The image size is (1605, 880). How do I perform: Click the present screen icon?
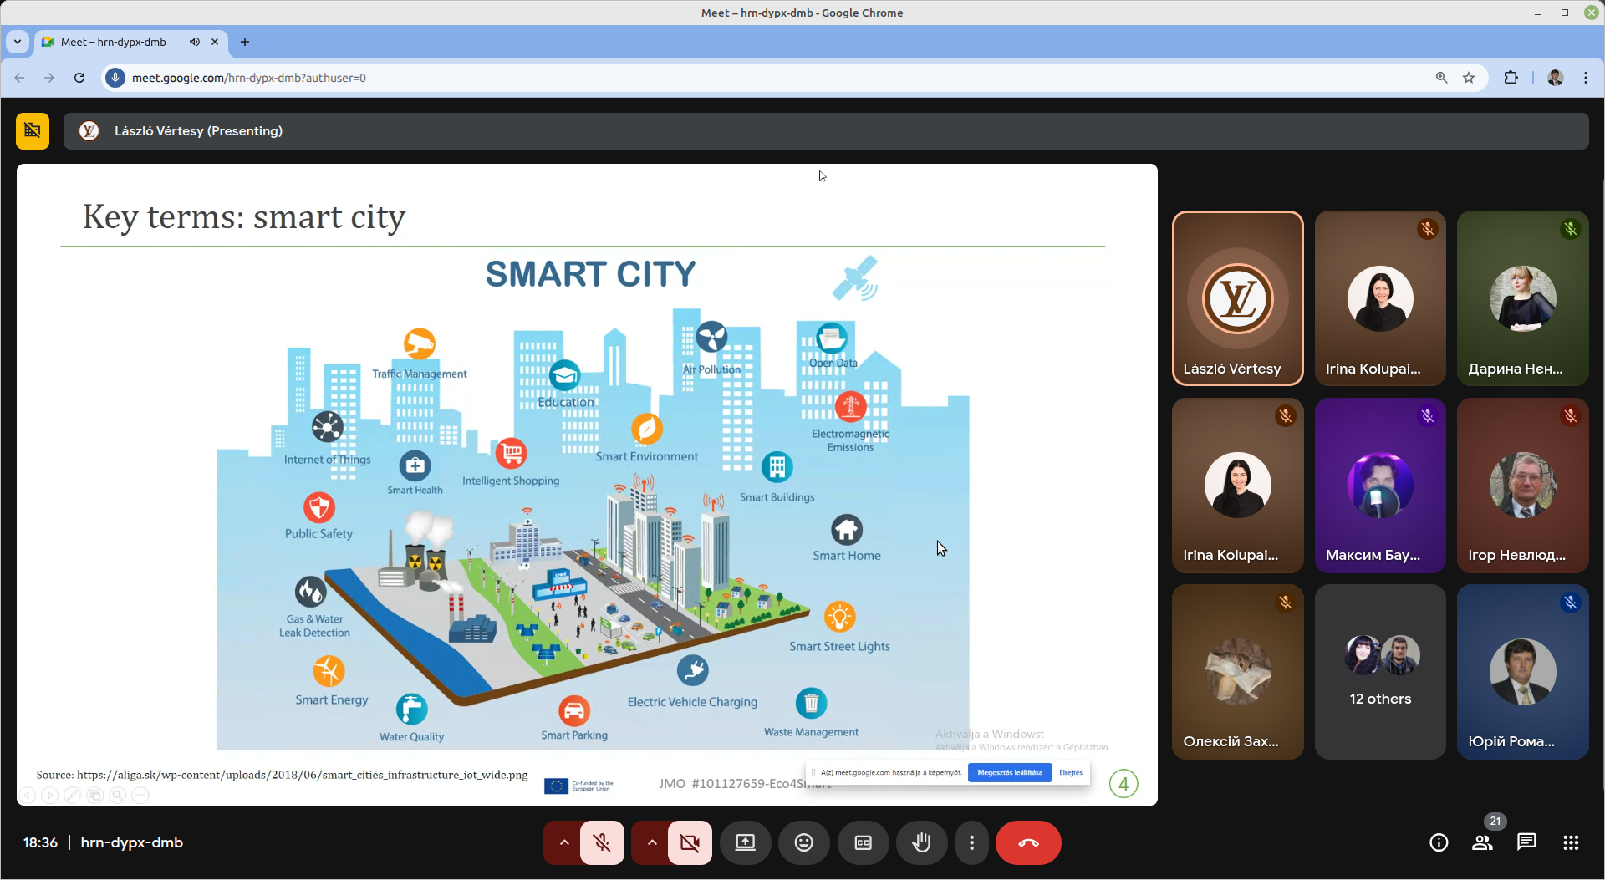[745, 842]
